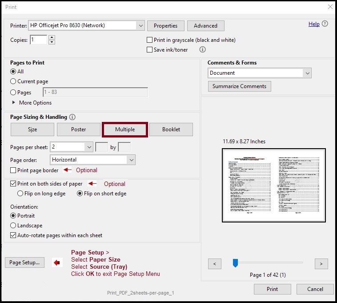Open printer Properties

coord(166,26)
